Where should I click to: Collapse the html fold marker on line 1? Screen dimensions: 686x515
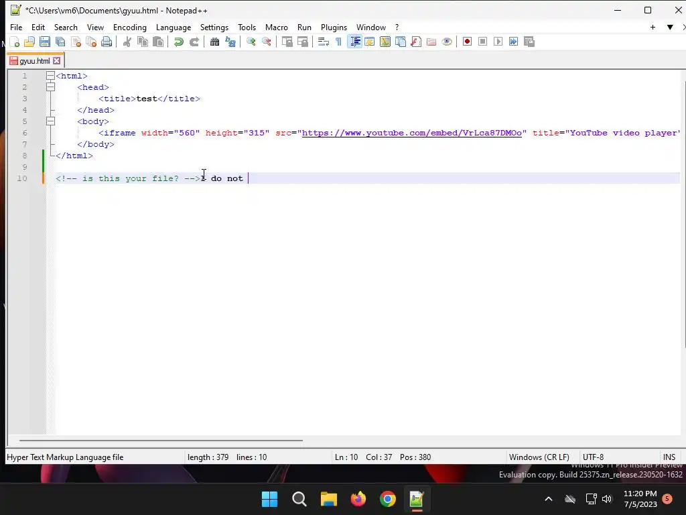tap(50, 76)
